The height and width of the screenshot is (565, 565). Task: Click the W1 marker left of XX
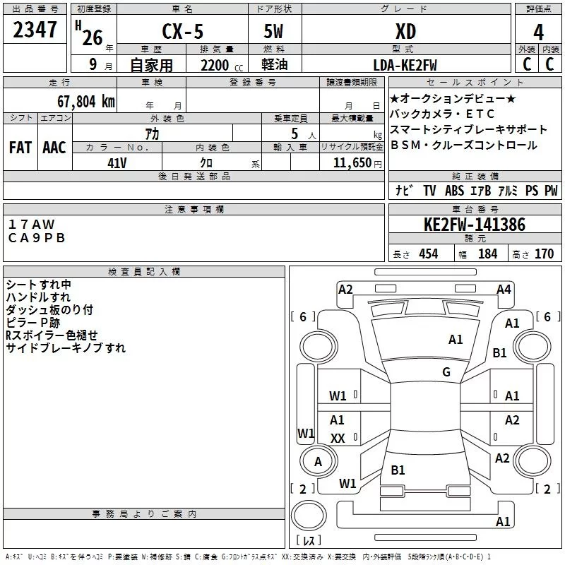tap(306, 432)
